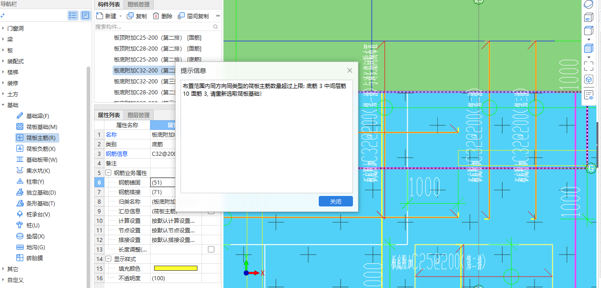Click the sparkle icon under 导航栏
The height and width of the screenshot is (288, 601).
pos(3,15)
